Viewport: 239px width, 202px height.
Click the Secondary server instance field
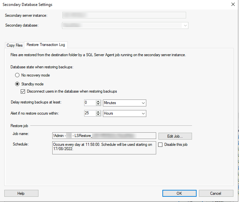pyautogui.click(x=124, y=15)
